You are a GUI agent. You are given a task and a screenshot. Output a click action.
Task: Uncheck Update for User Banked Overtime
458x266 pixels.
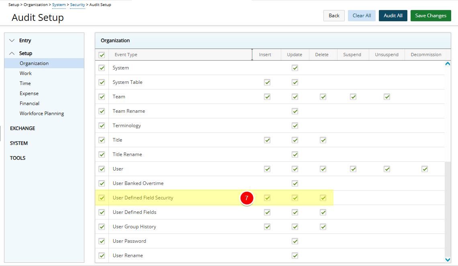(295, 183)
